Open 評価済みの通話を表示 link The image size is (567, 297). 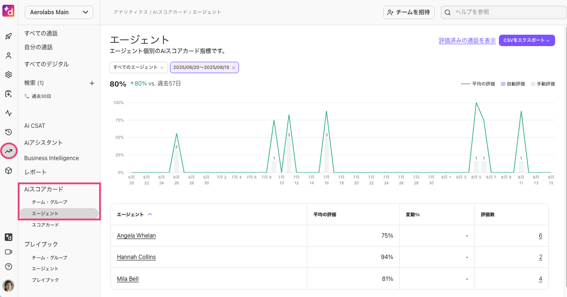coord(467,40)
